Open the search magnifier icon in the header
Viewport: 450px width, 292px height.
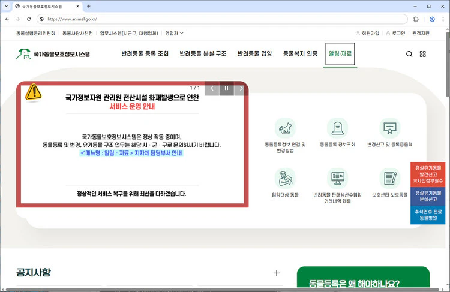coord(409,54)
